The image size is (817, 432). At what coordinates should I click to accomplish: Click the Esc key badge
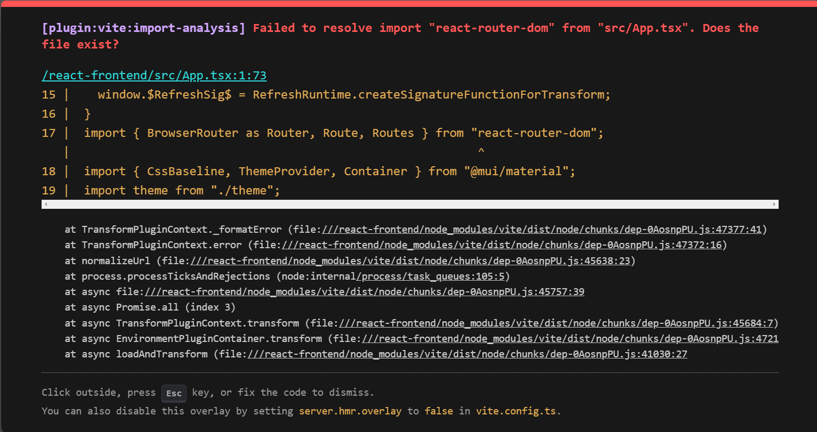click(174, 393)
